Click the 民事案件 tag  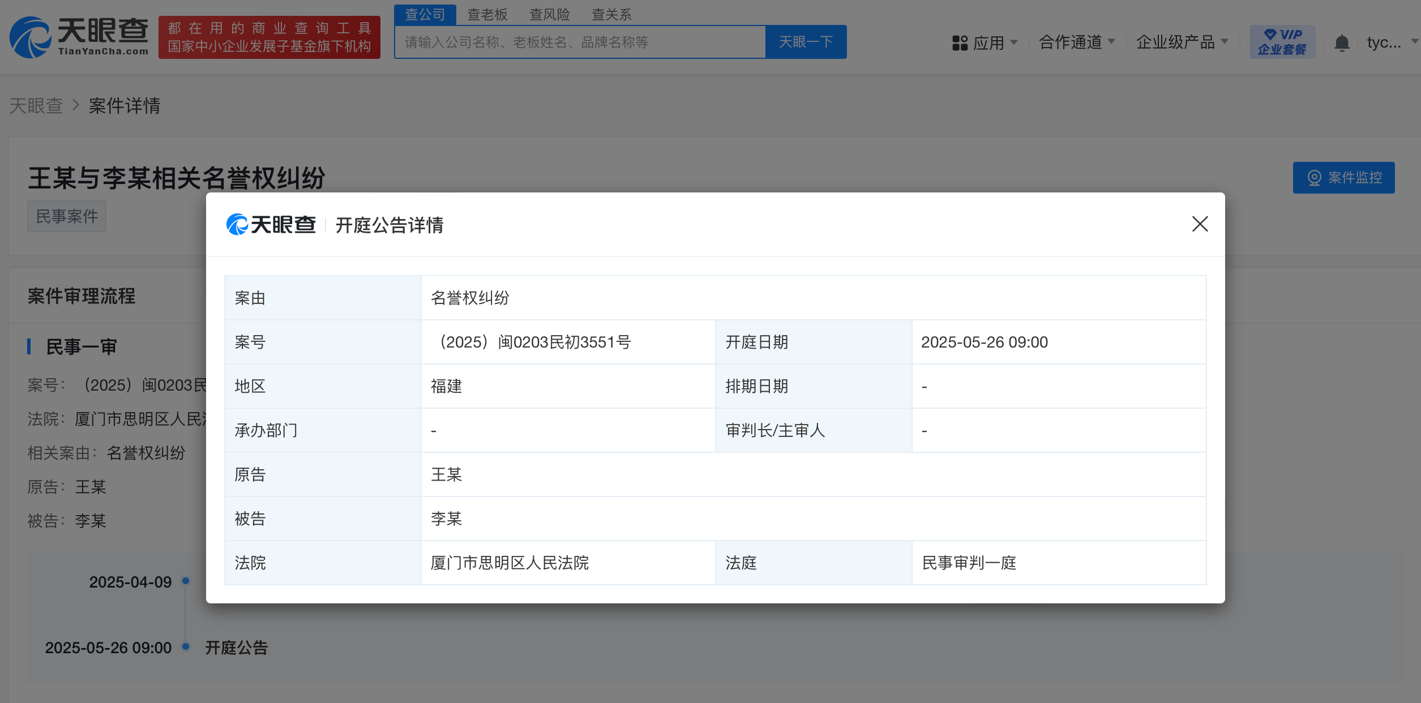point(67,216)
